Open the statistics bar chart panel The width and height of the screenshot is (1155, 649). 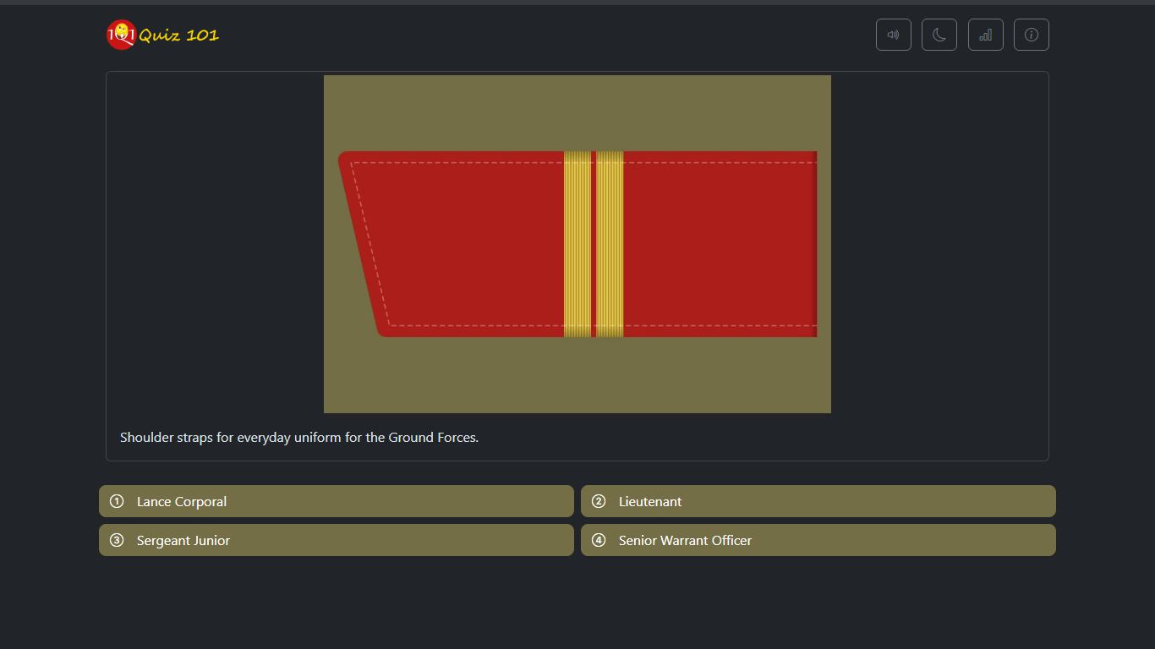986,35
